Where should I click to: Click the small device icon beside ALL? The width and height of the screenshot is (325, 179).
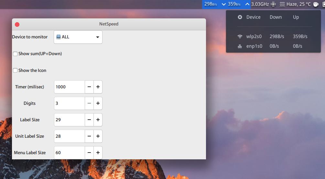click(x=59, y=37)
